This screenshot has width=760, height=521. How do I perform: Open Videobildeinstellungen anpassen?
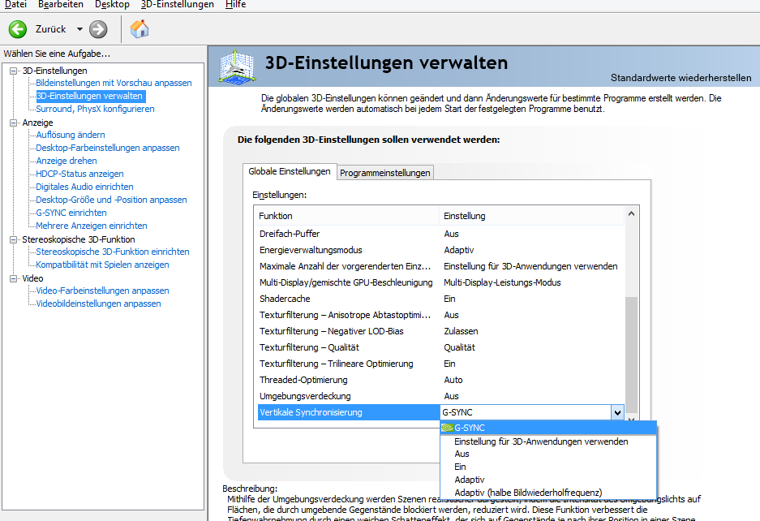(98, 304)
